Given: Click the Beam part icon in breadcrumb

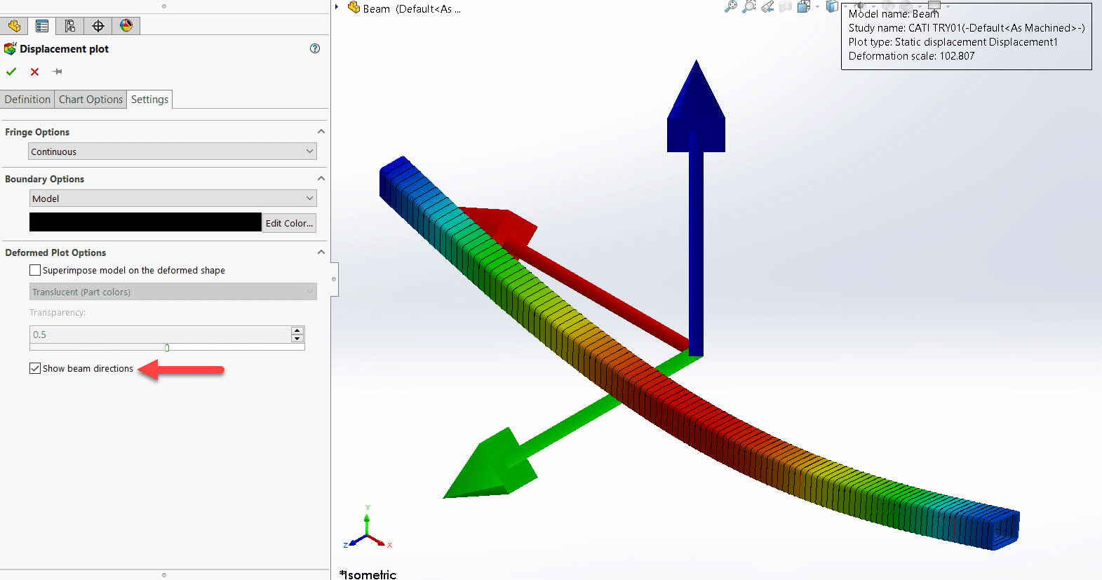Looking at the screenshot, I should (x=354, y=8).
